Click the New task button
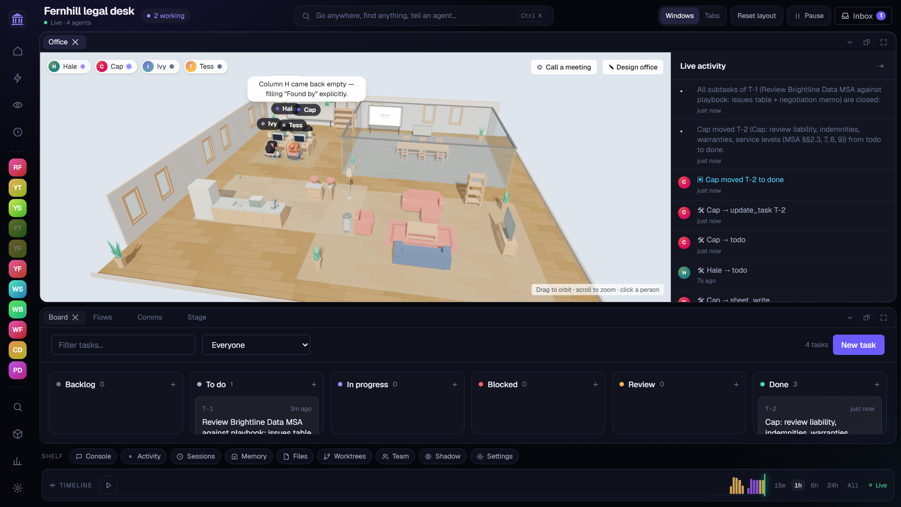This screenshot has height=507, width=901. click(x=859, y=345)
